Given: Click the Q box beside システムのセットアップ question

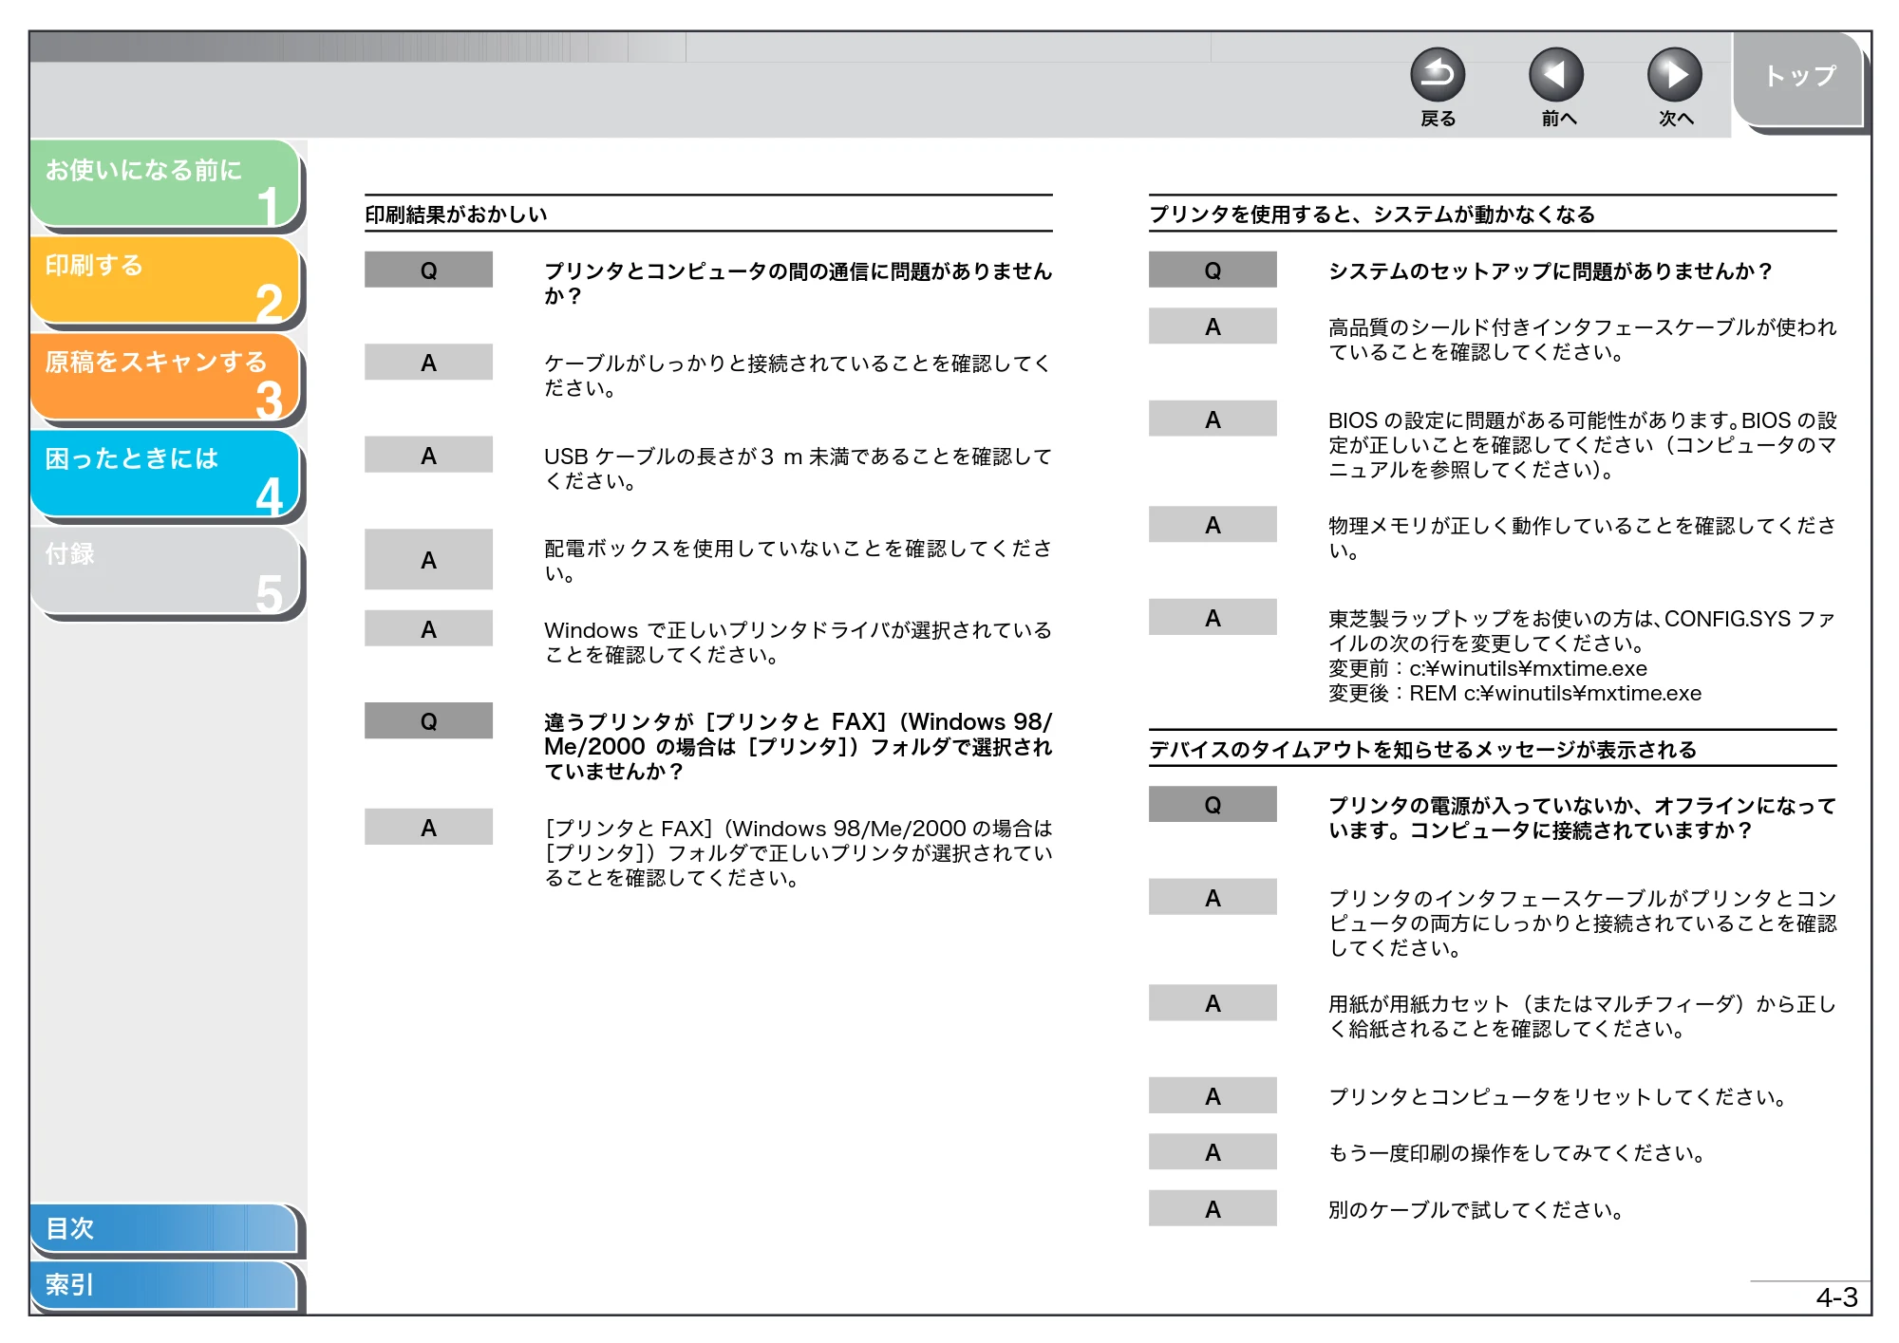Looking at the screenshot, I should pos(1213,270).
